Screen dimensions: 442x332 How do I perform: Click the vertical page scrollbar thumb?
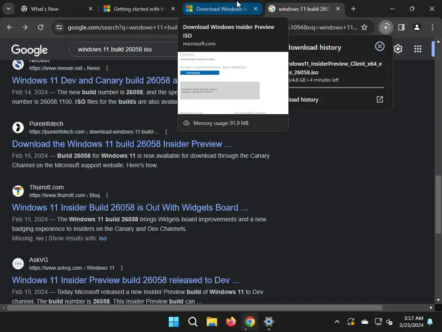438,204
